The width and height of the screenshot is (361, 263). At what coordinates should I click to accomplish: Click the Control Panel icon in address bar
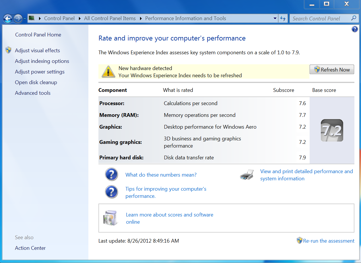pyautogui.click(x=32, y=18)
